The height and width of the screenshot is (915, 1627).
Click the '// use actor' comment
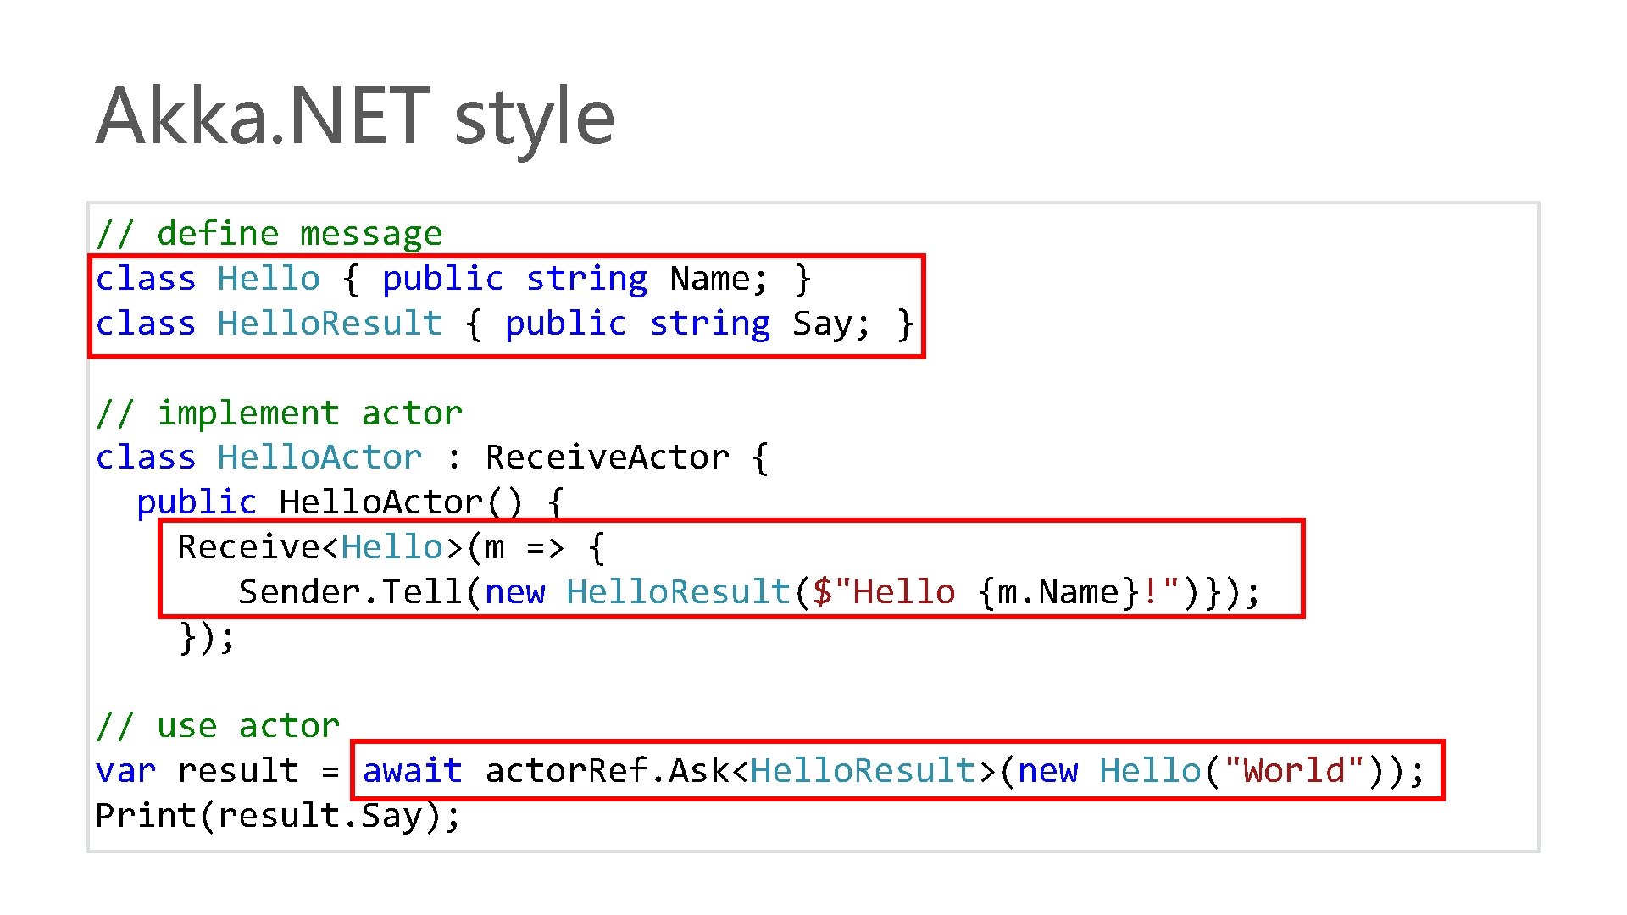tap(218, 727)
